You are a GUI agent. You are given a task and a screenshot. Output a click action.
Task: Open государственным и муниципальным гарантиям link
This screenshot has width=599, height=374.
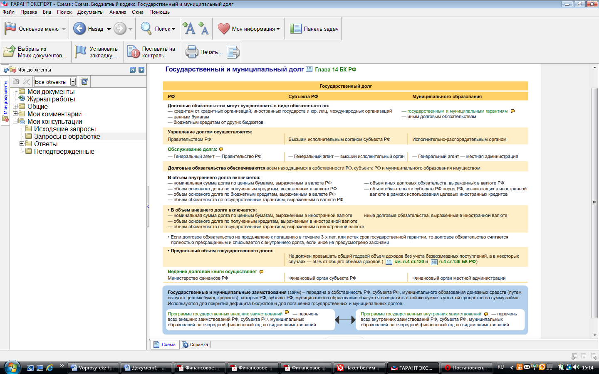[x=458, y=111]
